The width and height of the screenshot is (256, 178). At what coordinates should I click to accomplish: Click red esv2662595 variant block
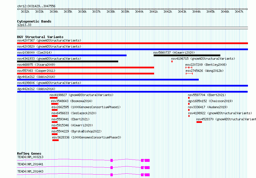pos(55,110)
